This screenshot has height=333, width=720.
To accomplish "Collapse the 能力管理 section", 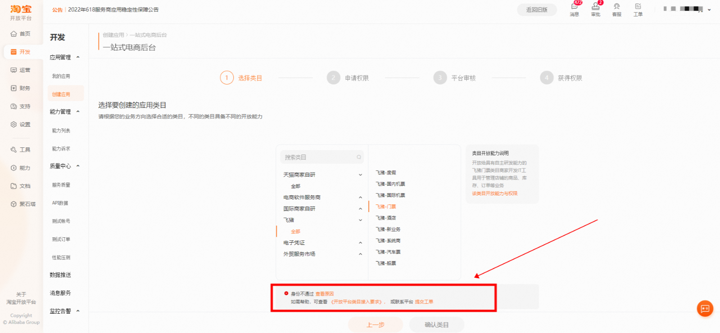I will coord(78,111).
